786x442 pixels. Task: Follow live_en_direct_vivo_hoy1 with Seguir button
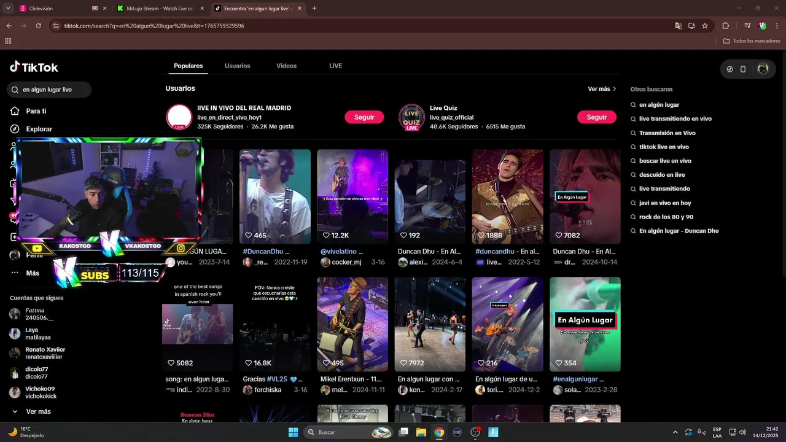pyautogui.click(x=364, y=117)
